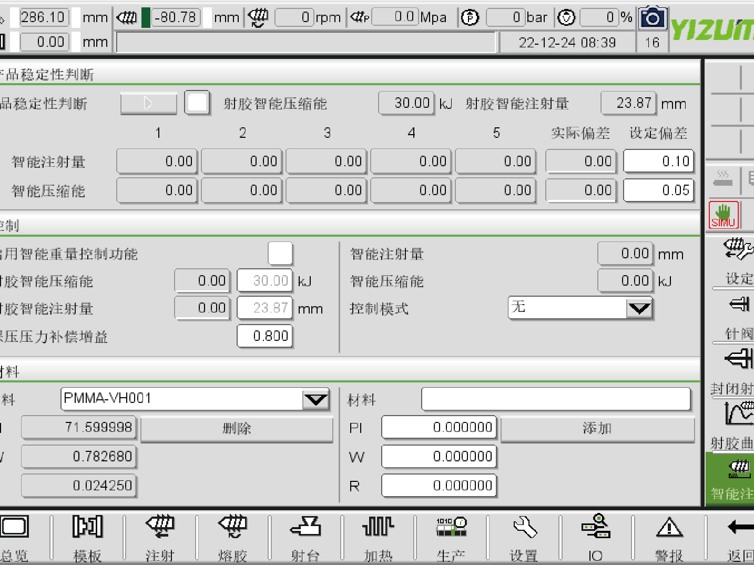Click the 添加 add button
The height and width of the screenshot is (565, 754).
(x=597, y=428)
